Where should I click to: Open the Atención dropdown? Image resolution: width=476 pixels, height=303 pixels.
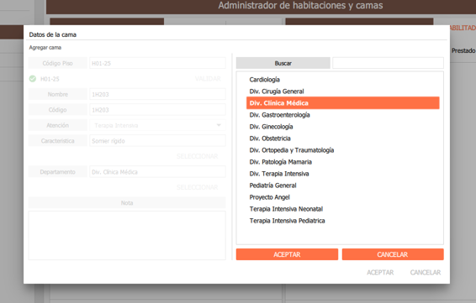pos(157,125)
